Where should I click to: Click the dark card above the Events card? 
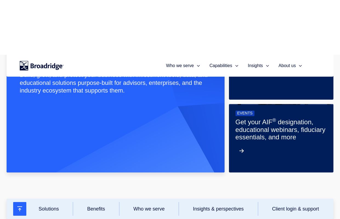coord(281,88)
